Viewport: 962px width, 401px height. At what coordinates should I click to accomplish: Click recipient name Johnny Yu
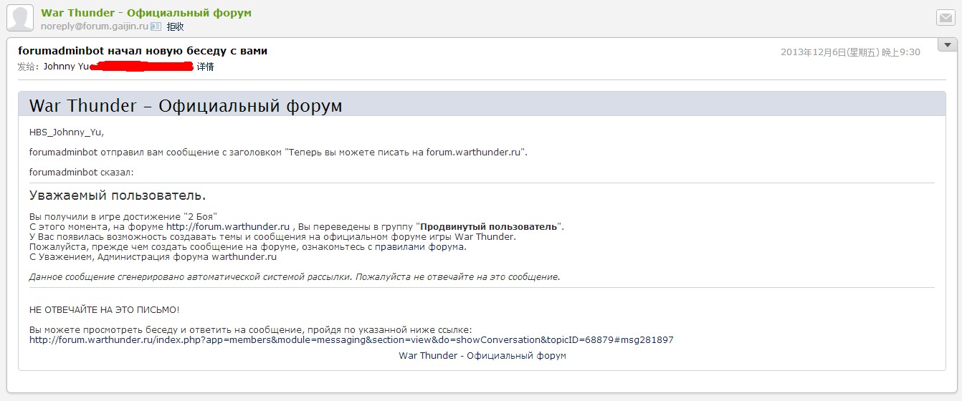click(66, 67)
